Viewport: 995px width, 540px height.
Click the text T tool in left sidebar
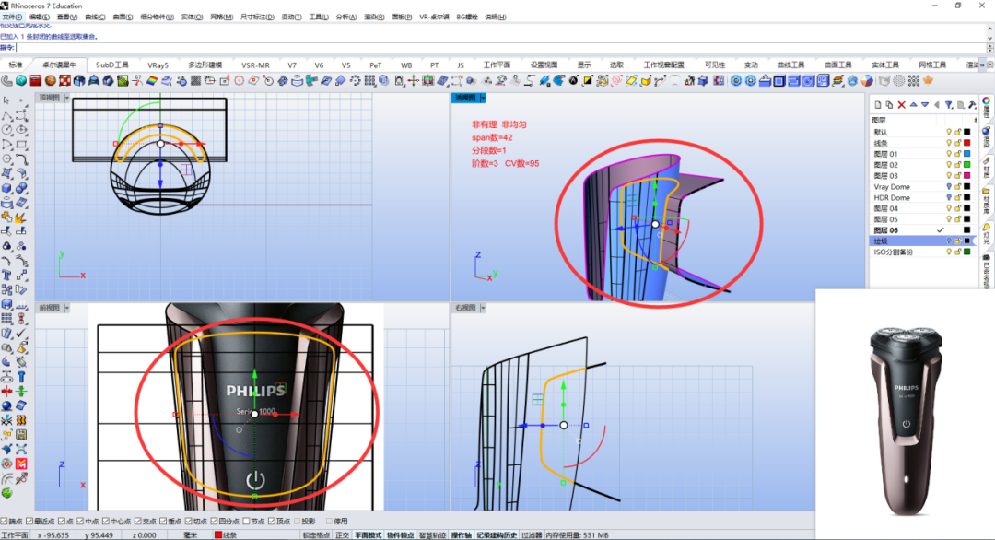pyautogui.click(x=7, y=275)
